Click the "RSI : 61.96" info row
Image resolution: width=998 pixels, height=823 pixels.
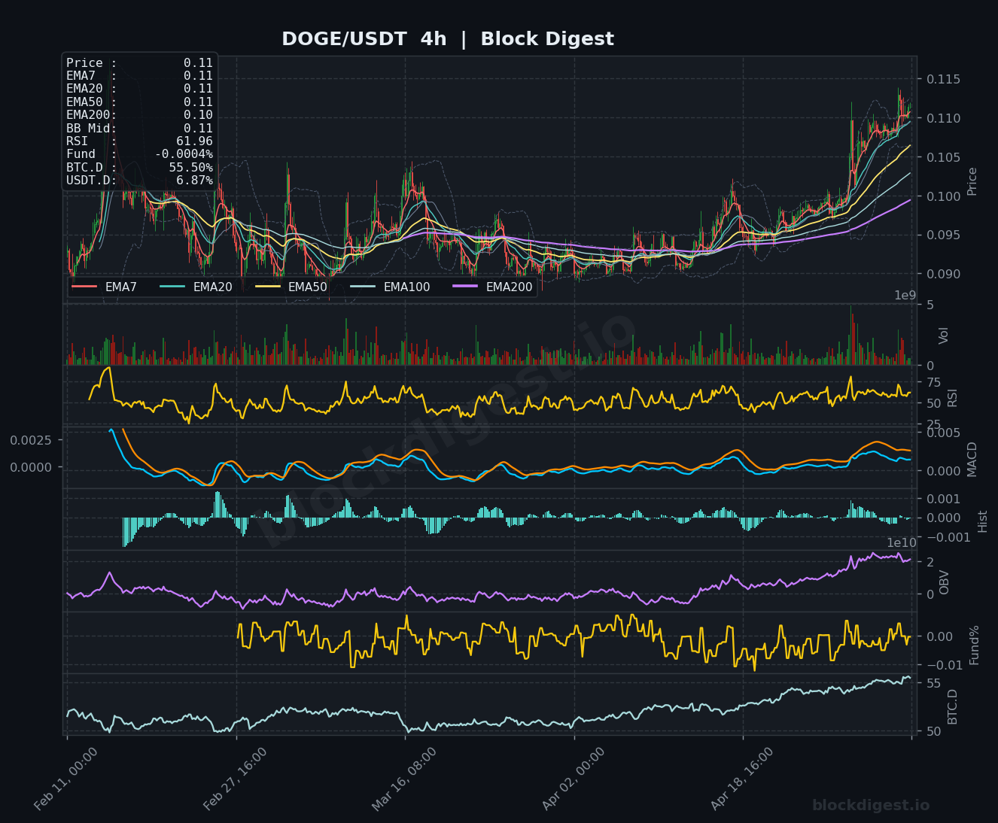point(139,141)
